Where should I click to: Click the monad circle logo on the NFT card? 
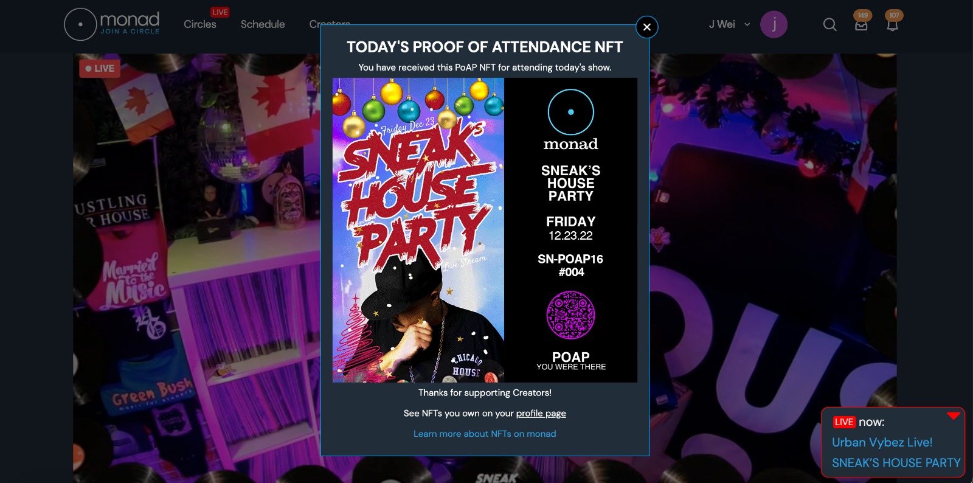[x=570, y=112]
